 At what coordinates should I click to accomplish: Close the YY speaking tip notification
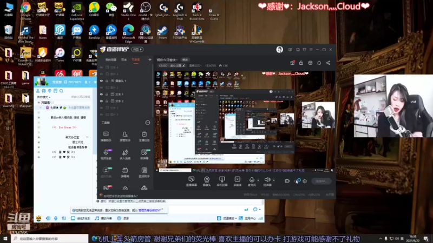pyautogui.click(x=162, y=209)
